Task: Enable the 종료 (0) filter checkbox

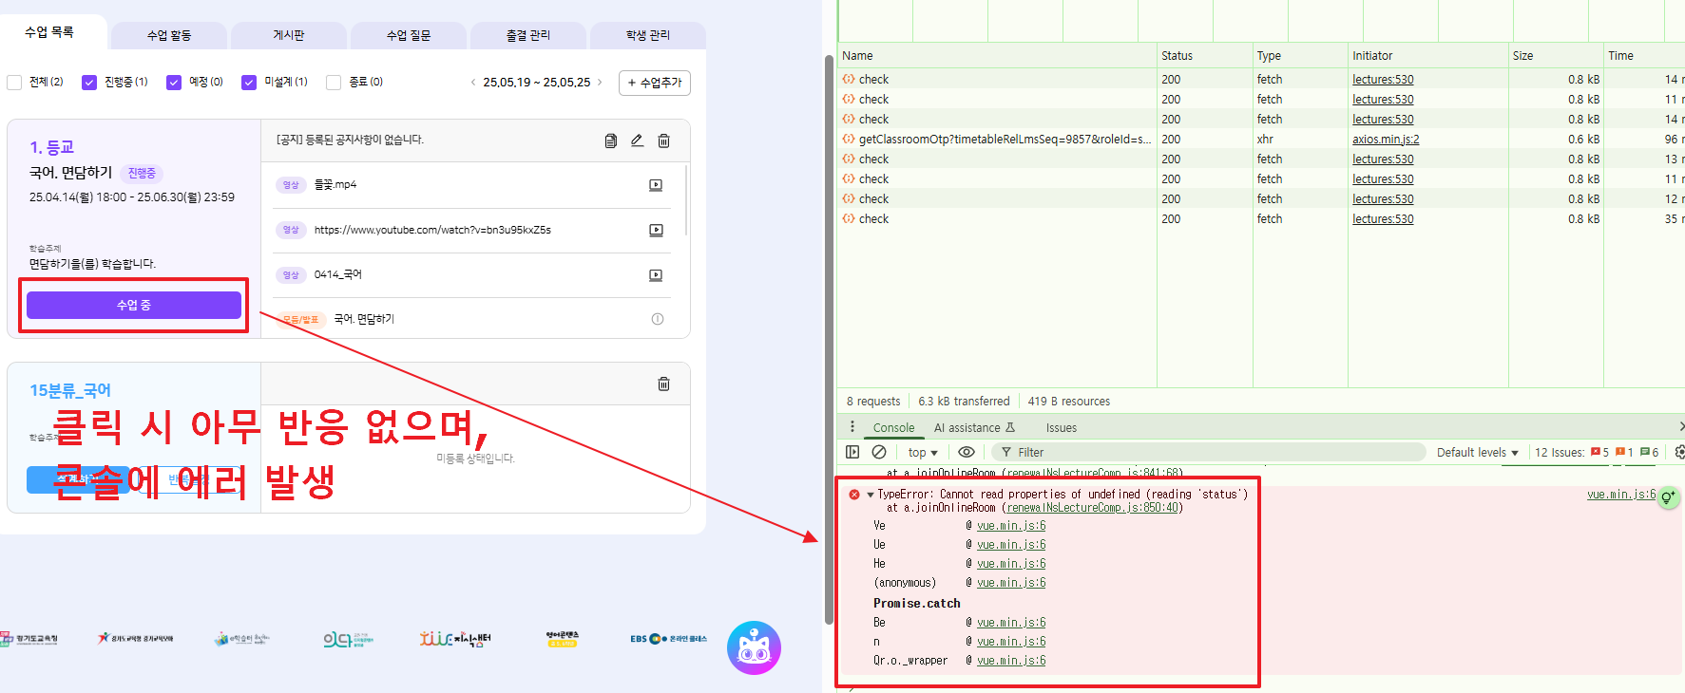Action: 334,83
